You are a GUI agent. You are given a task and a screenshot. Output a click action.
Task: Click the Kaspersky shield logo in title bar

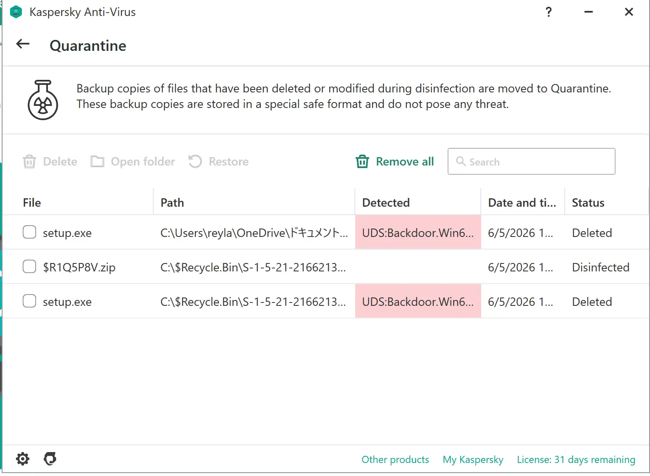(16, 12)
